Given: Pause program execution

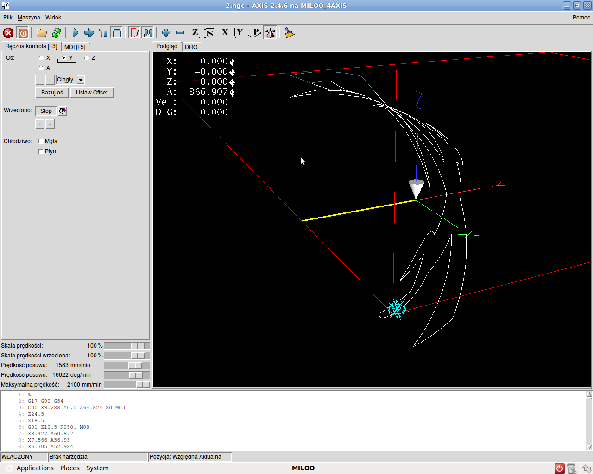Looking at the screenshot, I should [103, 33].
